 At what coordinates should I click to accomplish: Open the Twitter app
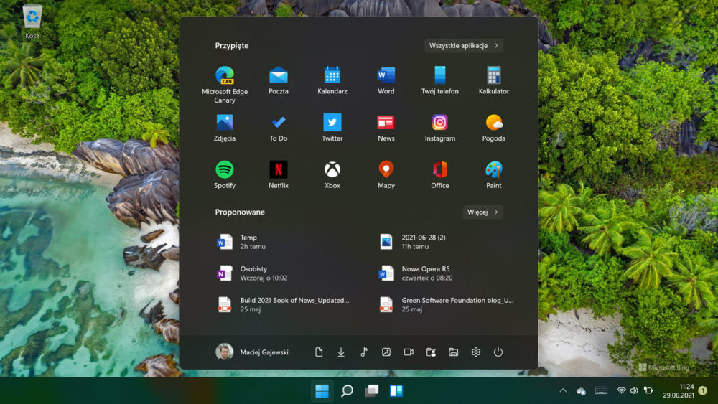(332, 128)
